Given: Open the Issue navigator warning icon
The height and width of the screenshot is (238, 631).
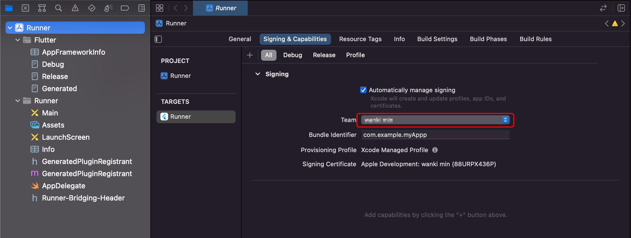Looking at the screenshot, I should click(75, 8).
